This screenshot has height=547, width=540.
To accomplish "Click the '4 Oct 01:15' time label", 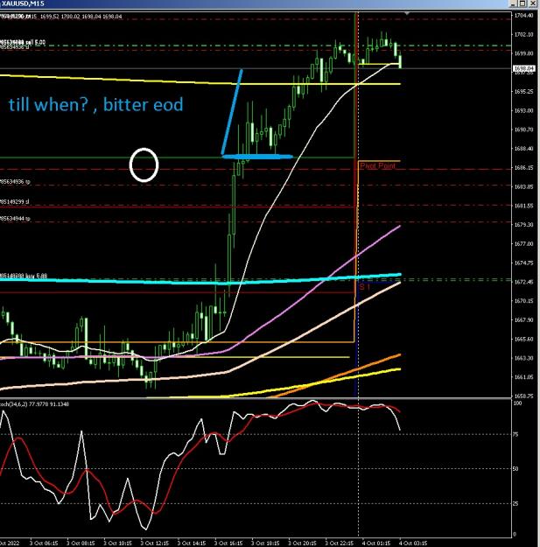I will (x=376, y=543).
